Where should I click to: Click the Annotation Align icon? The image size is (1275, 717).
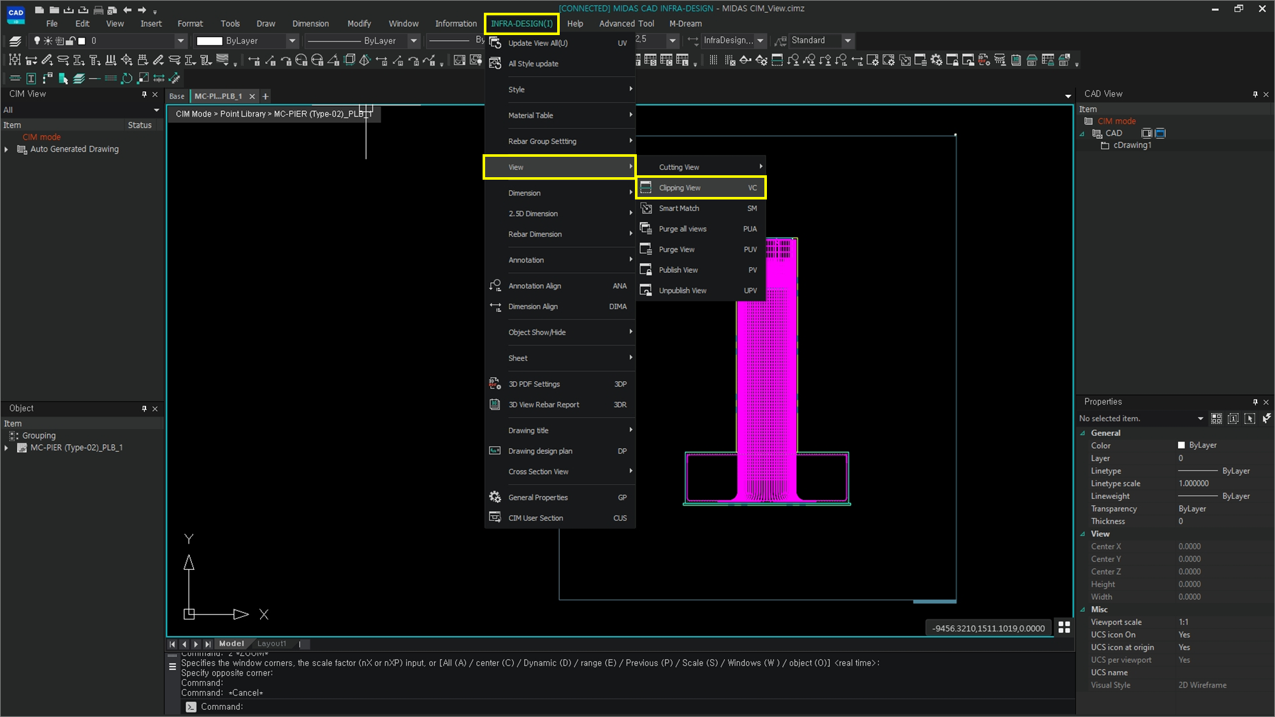point(495,286)
